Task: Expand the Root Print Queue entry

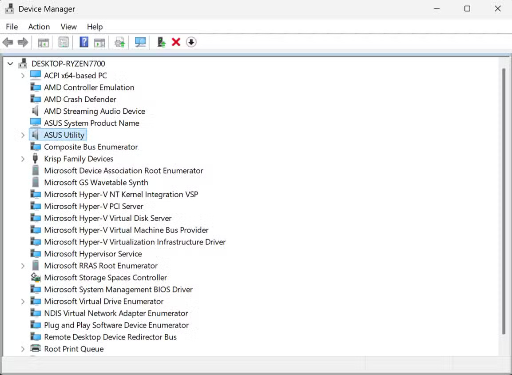Action: coord(23,349)
